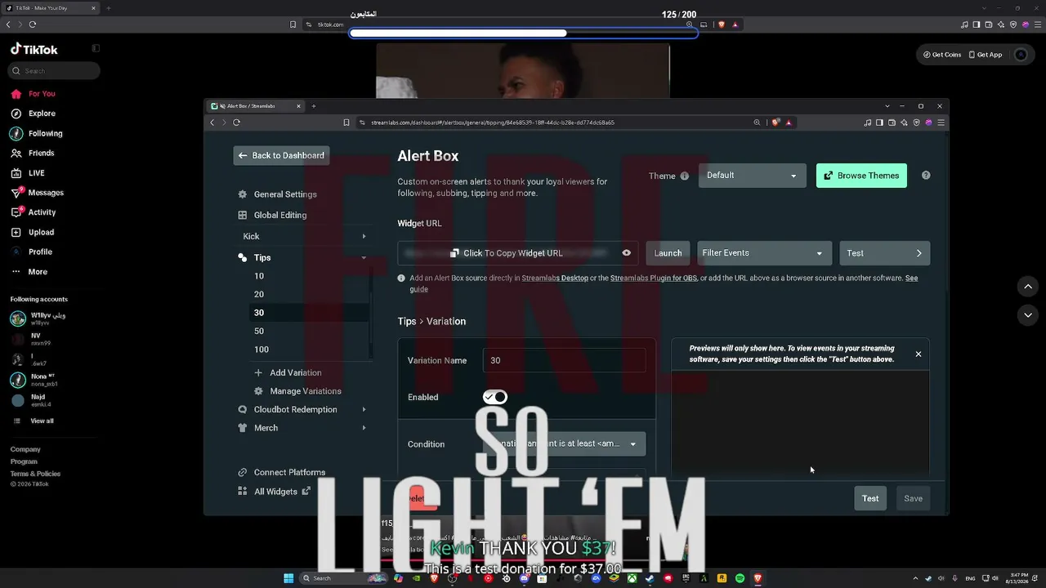Open TikTok Profile page
Viewport: 1046px width, 588px height.
point(40,252)
